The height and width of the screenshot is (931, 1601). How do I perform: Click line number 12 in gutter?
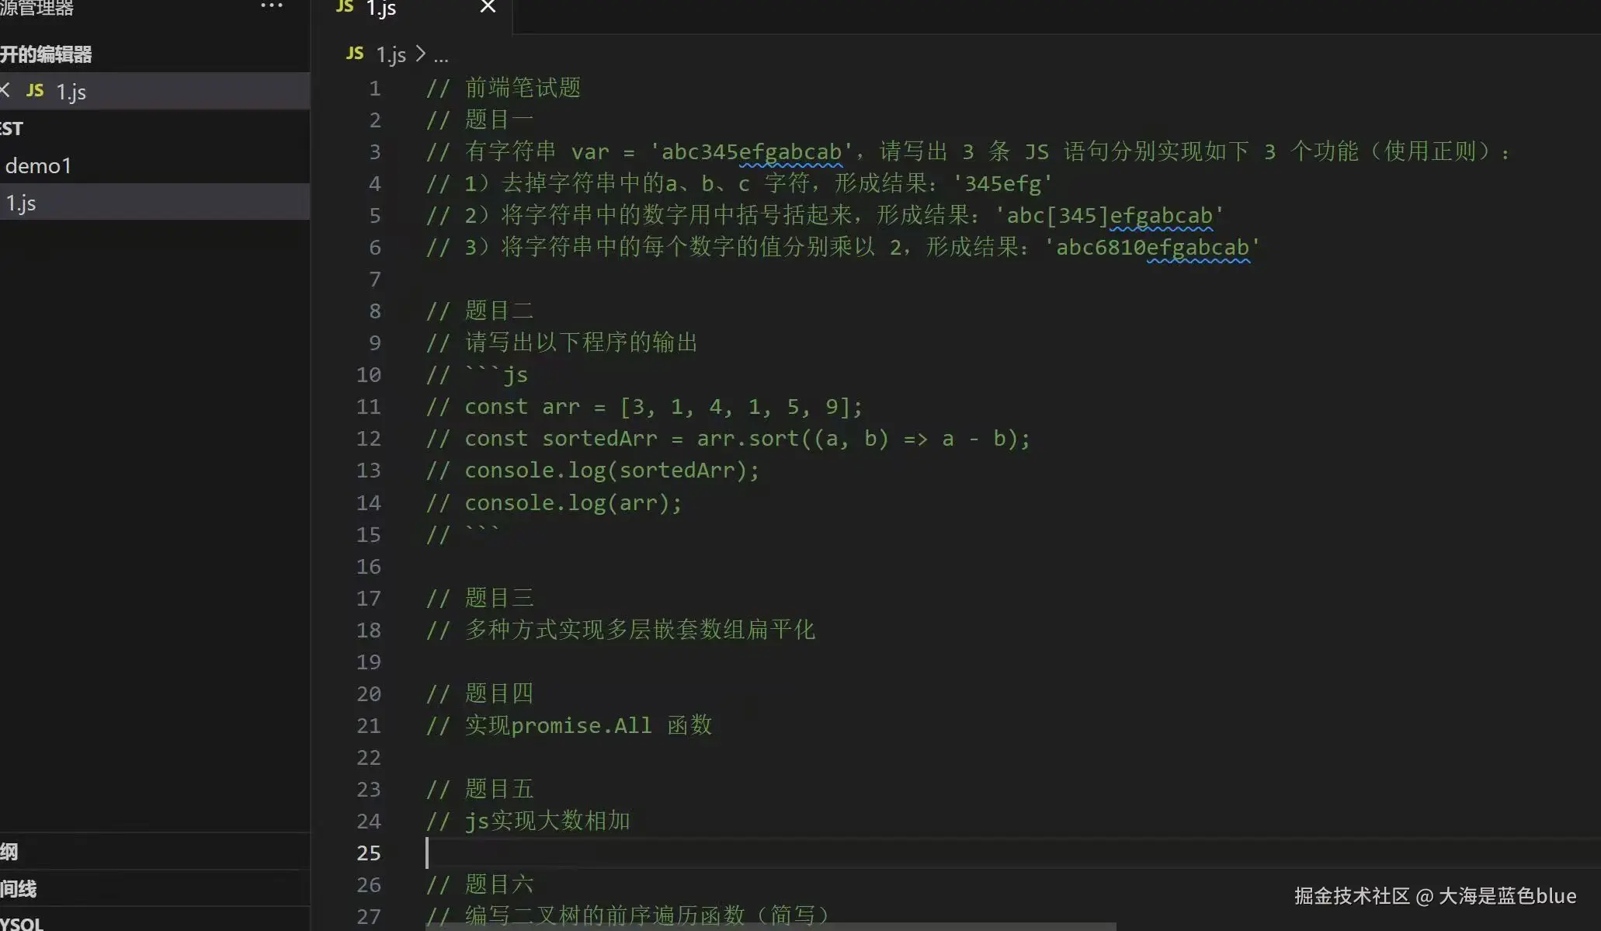[x=368, y=439]
